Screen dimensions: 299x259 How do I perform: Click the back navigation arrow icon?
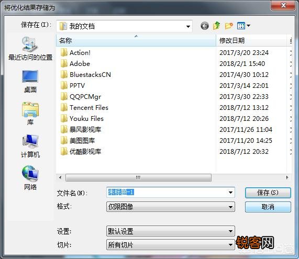click(x=205, y=26)
